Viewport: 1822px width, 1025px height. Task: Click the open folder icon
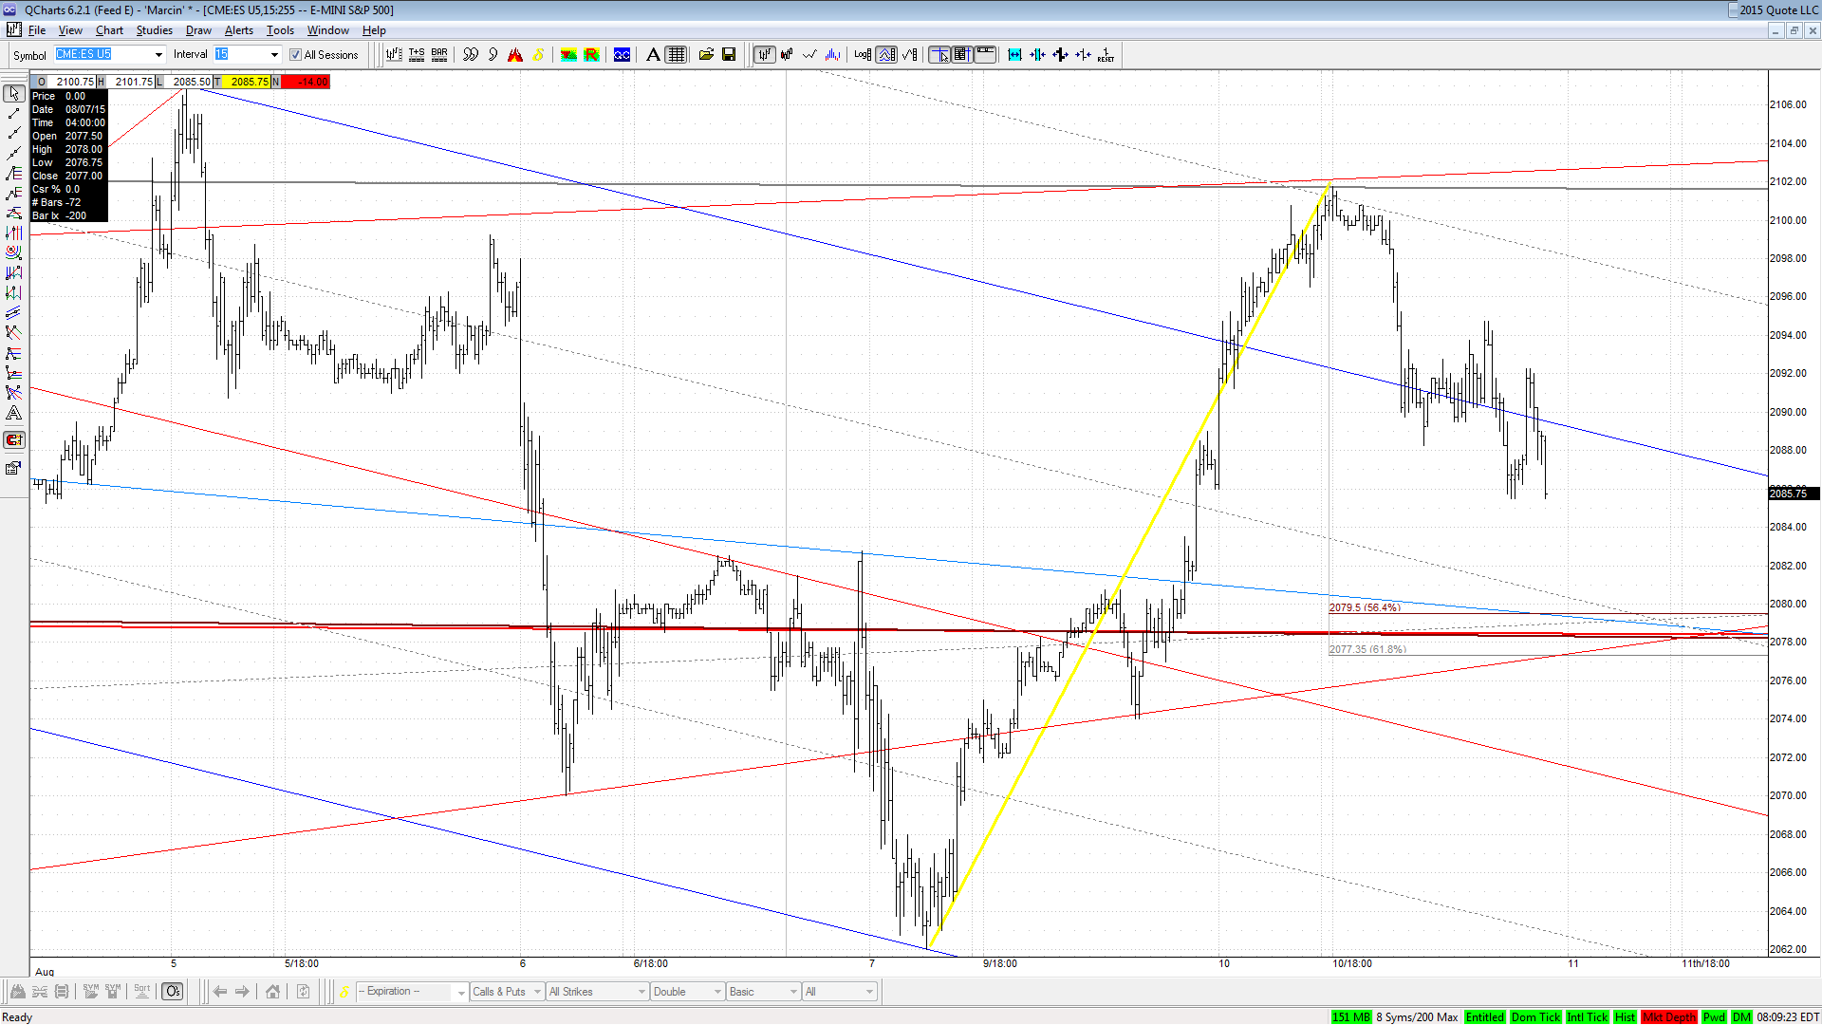[x=706, y=55]
